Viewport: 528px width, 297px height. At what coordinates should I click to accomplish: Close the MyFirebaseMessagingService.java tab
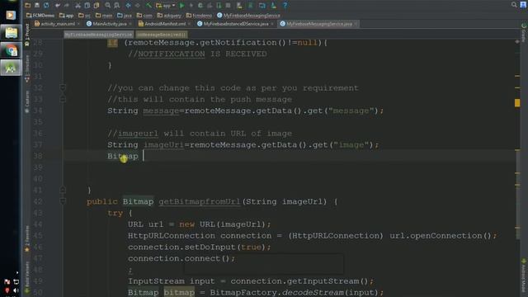point(356,24)
